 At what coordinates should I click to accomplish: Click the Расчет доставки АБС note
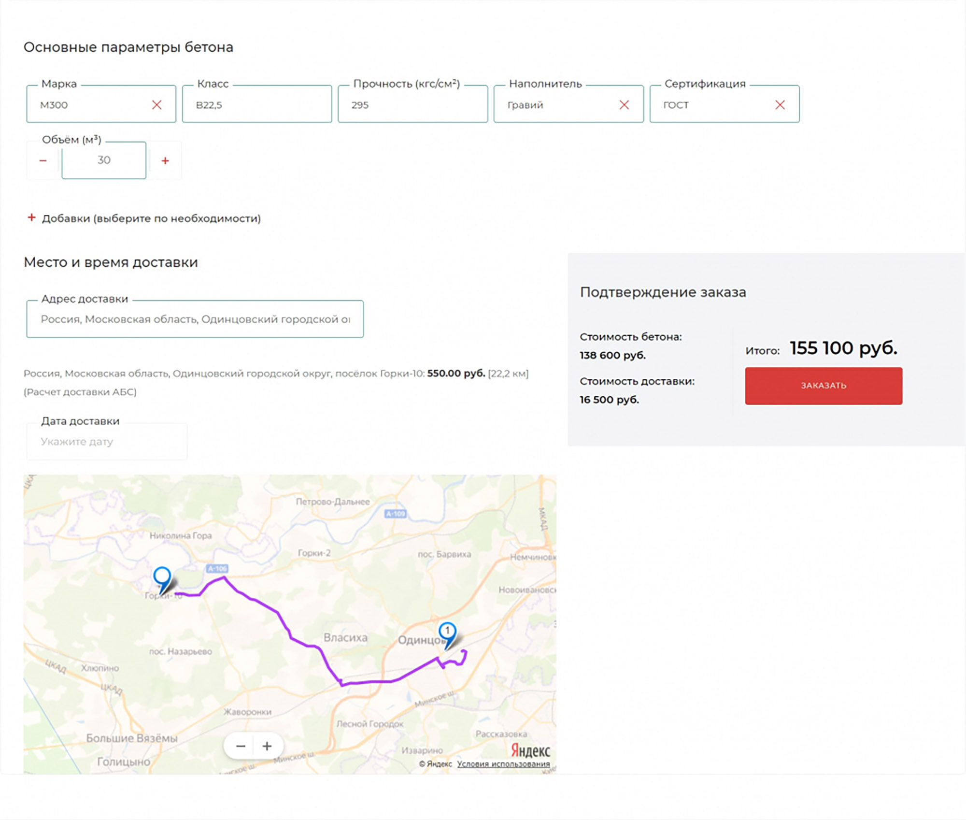tap(80, 392)
